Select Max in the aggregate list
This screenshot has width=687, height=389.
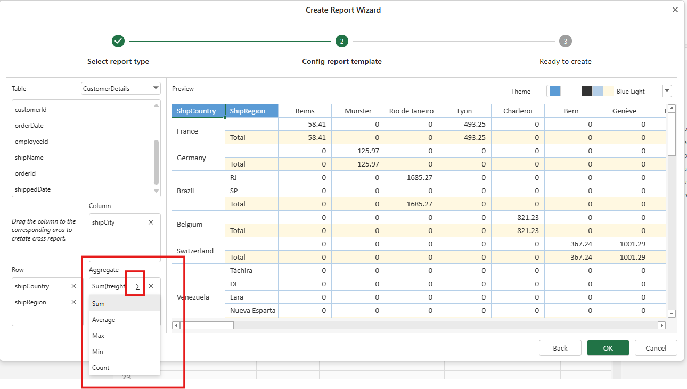(x=98, y=336)
